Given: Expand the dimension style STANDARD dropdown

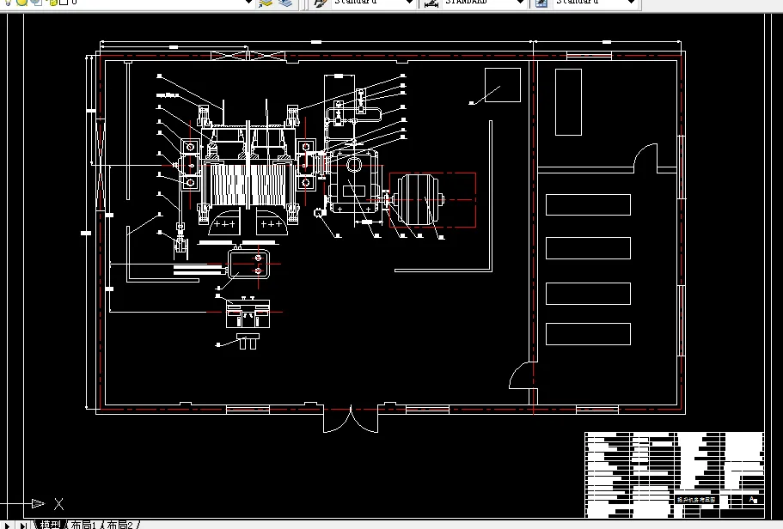Looking at the screenshot, I should coord(520,3).
